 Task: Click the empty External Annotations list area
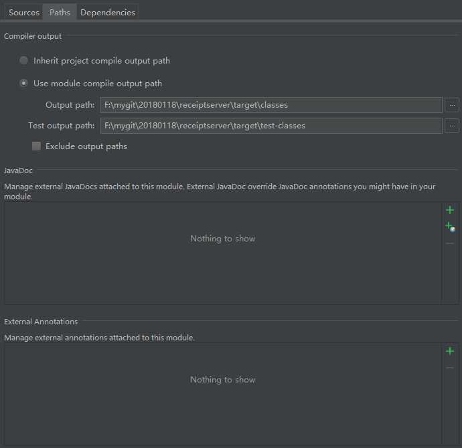click(x=223, y=394)
